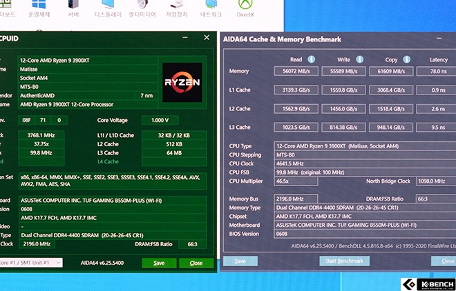
Task: Click L3 Cache Copy value 948.14 GB/s
Action: coord(391,127)
